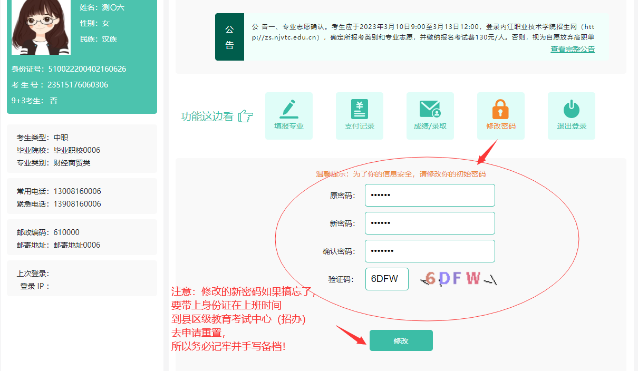
Task: Open the 查看完整公告 link
Action: 572,49
